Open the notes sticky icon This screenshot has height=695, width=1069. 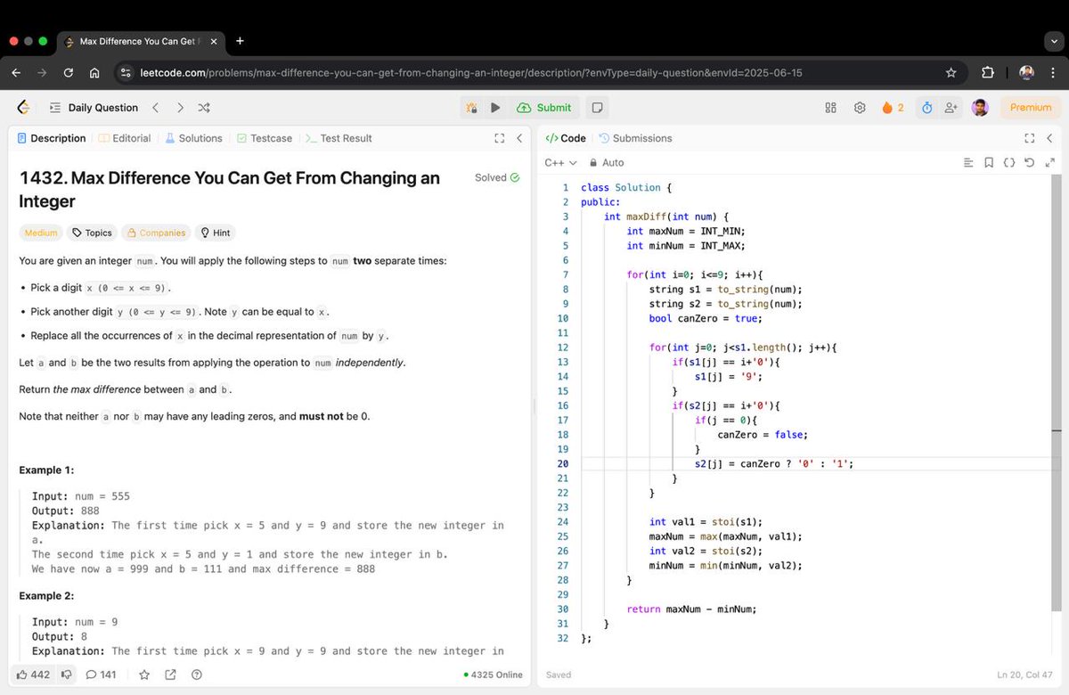click(x=598, y=108)
